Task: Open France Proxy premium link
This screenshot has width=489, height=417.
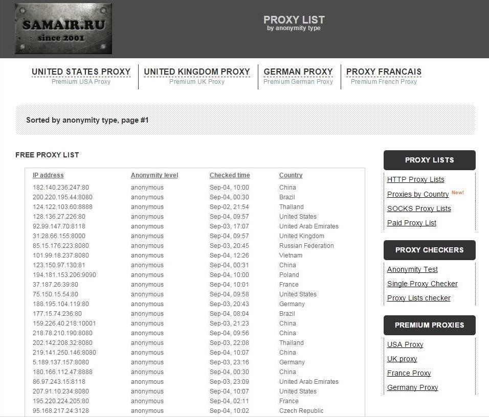Action: point(409,373)
